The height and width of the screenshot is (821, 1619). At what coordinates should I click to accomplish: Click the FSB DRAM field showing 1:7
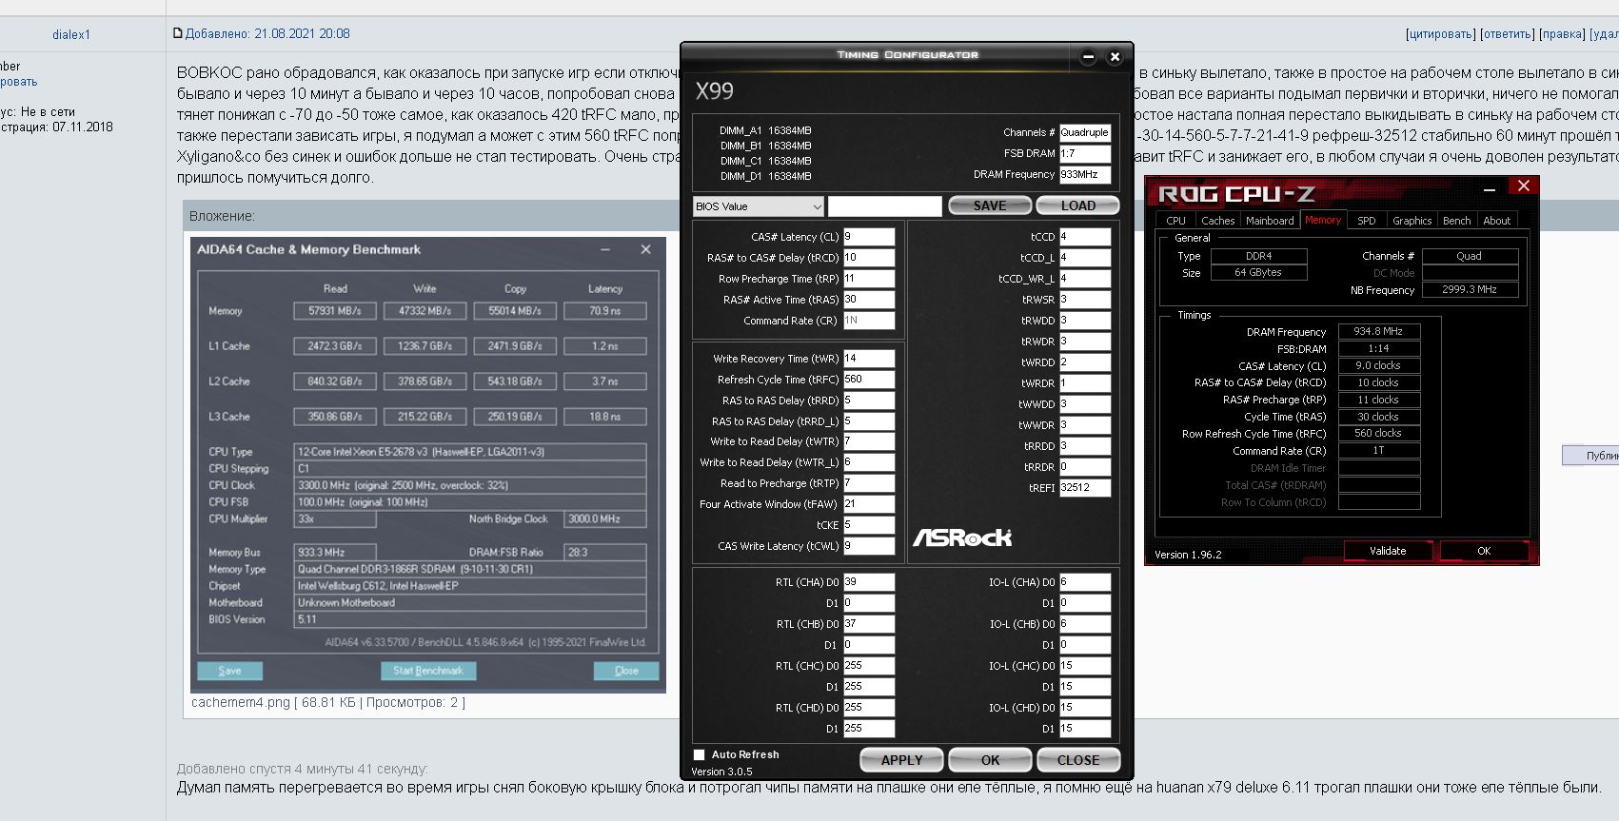click(x=1085, y=154)
